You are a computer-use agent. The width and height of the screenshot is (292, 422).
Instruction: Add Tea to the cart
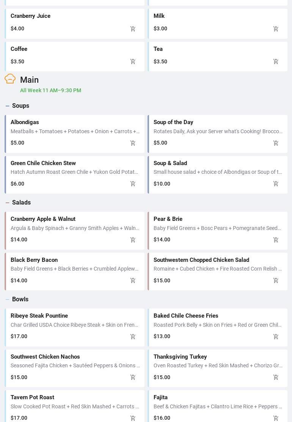click(x=276, y=61)
